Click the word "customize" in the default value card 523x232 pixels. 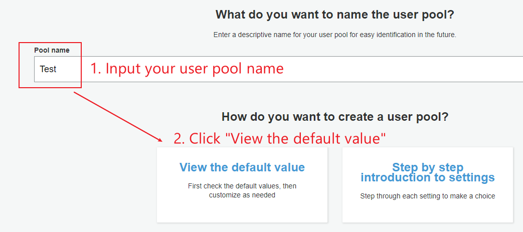click(224, 195)
